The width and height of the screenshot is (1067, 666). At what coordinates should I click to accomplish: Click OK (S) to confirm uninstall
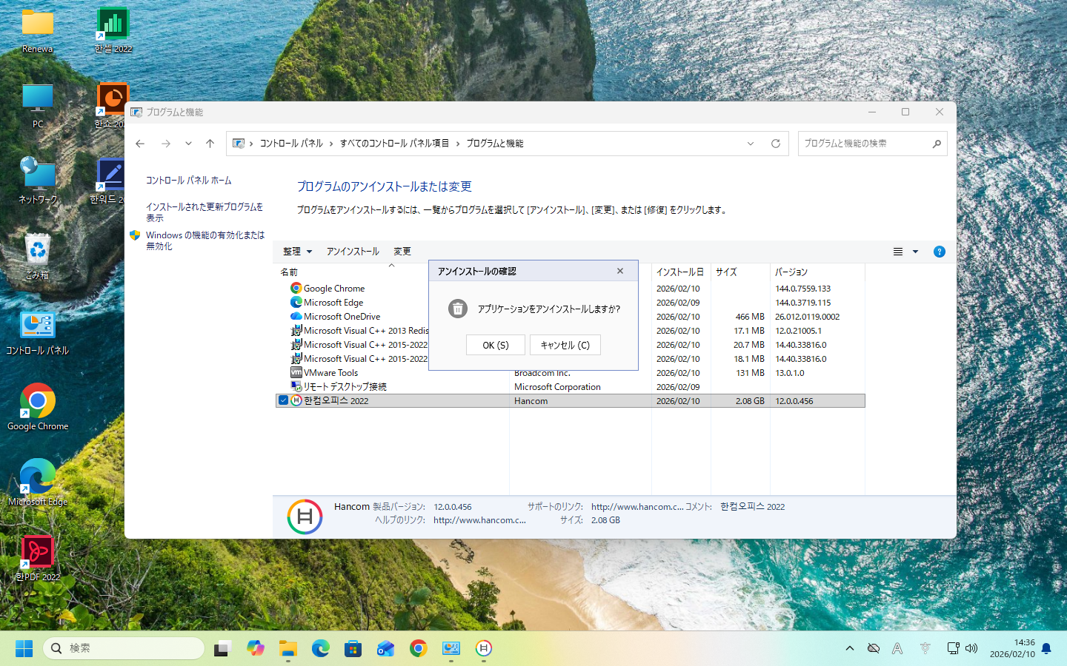[x=495, y=345]
